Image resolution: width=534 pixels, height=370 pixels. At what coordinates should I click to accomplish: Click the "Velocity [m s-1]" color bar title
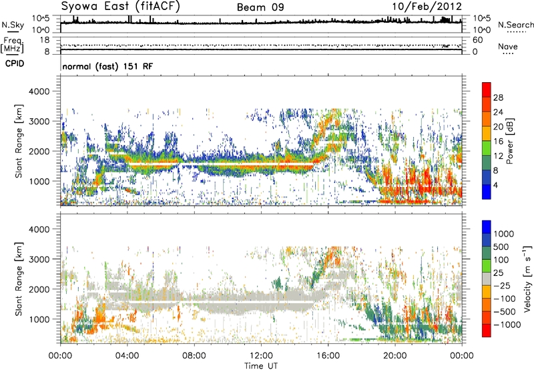527,279
